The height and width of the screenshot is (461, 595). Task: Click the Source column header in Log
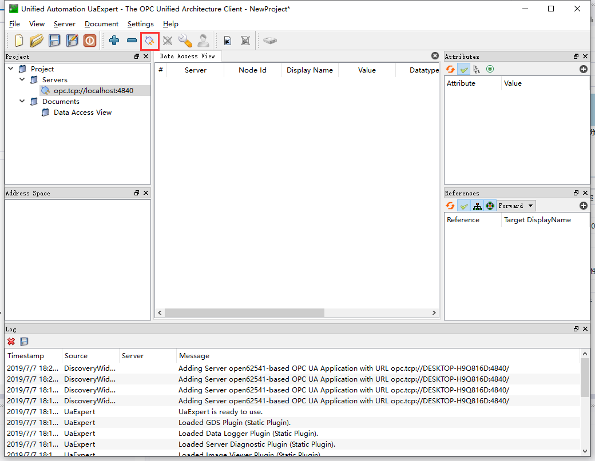(x=91, y=356)
